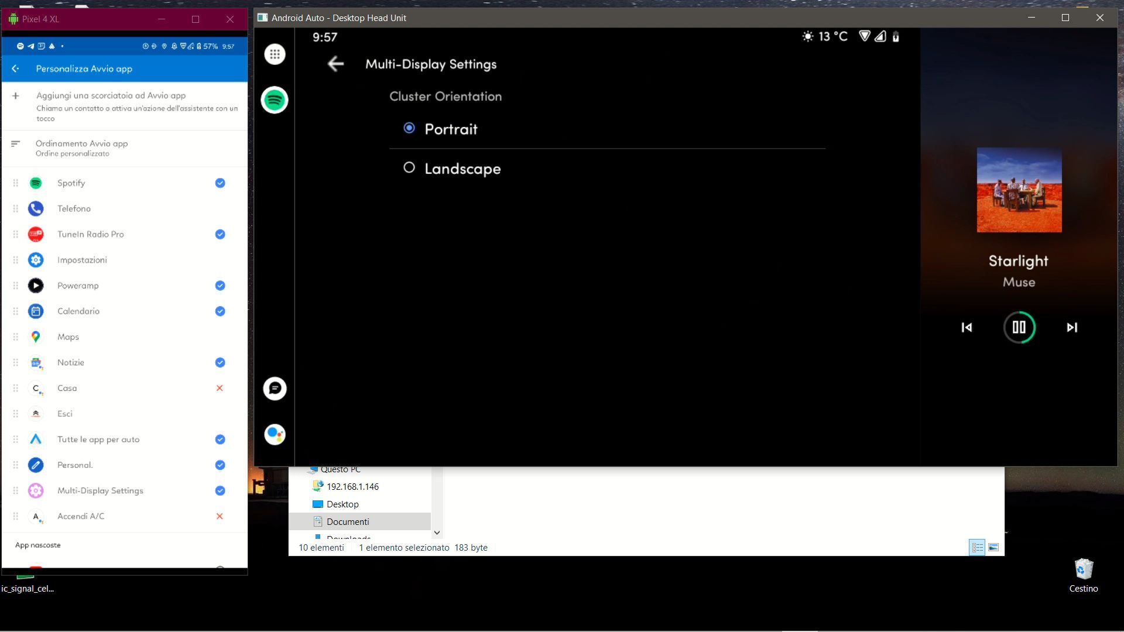Open the Poweramp app entry icon

[x=36, y=286]
